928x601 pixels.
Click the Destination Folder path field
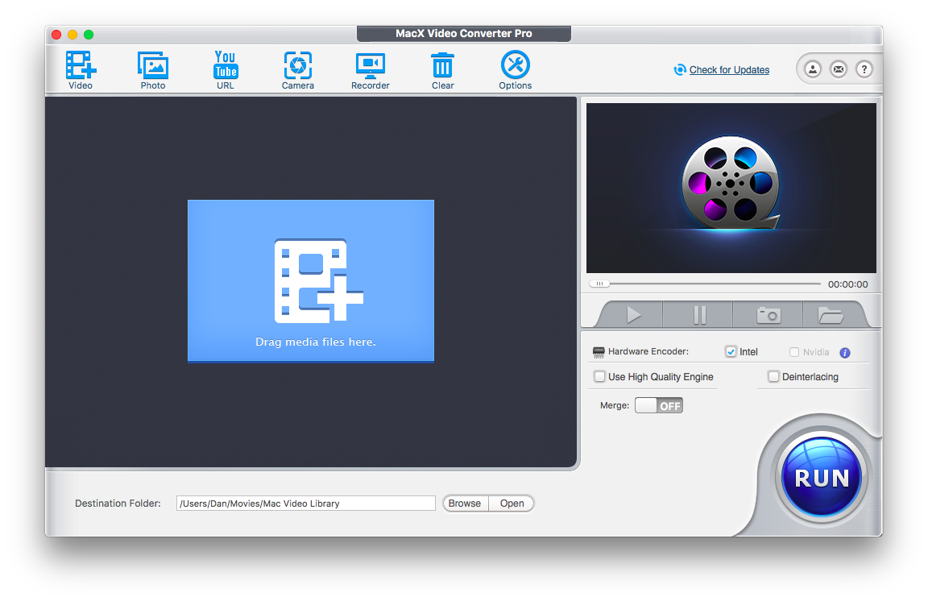coord(306,504)
